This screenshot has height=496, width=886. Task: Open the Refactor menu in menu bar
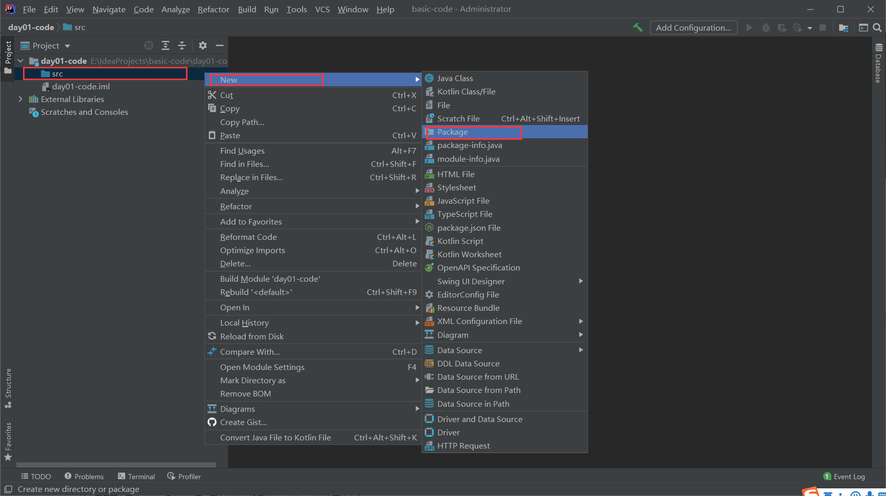(213, 9)
